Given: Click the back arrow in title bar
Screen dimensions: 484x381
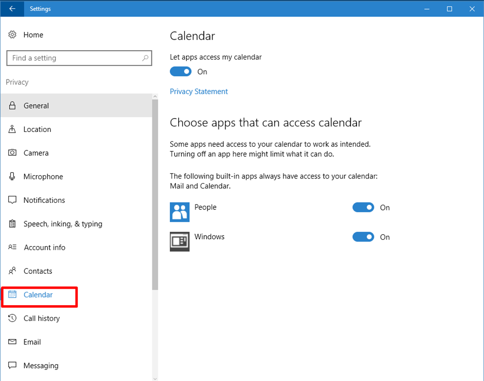Looking at the screenshot, I should point(12,8).
